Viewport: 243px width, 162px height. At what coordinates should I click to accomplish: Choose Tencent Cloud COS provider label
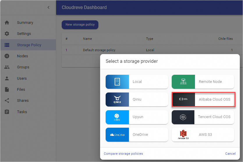(214, 117)
